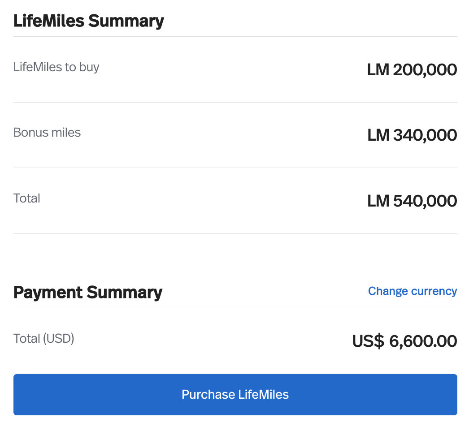Select the LM 340,000 bonus value
Viewport: 469px width, 431px height.
412,135
